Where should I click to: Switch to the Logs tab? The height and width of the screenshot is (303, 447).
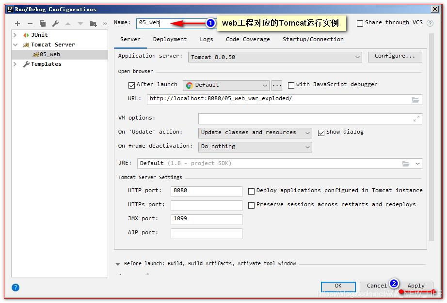point(207,39)
